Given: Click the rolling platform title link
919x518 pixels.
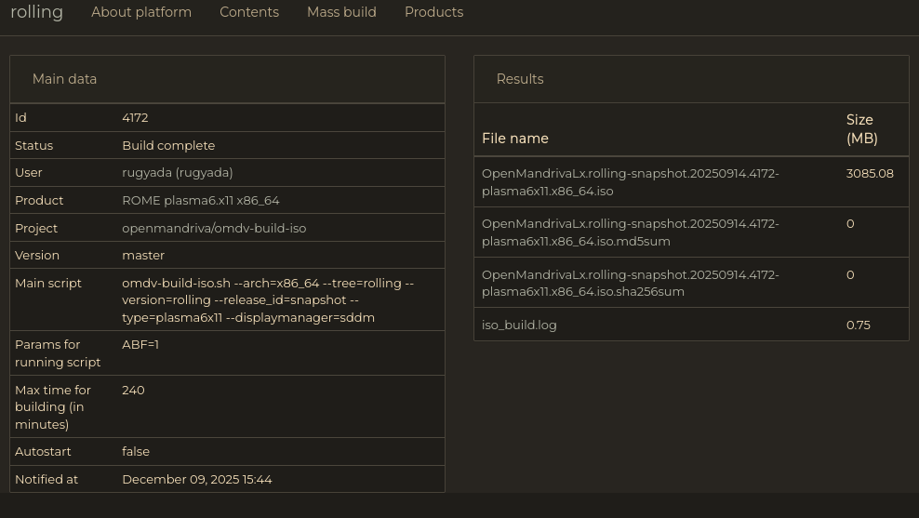Looking at the screenshot, I should pyautogui.click(x=37, y=12).
